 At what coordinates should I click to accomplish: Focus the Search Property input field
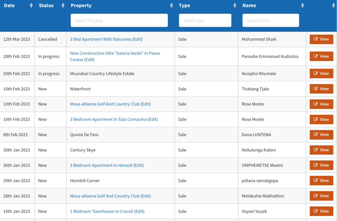119,21
